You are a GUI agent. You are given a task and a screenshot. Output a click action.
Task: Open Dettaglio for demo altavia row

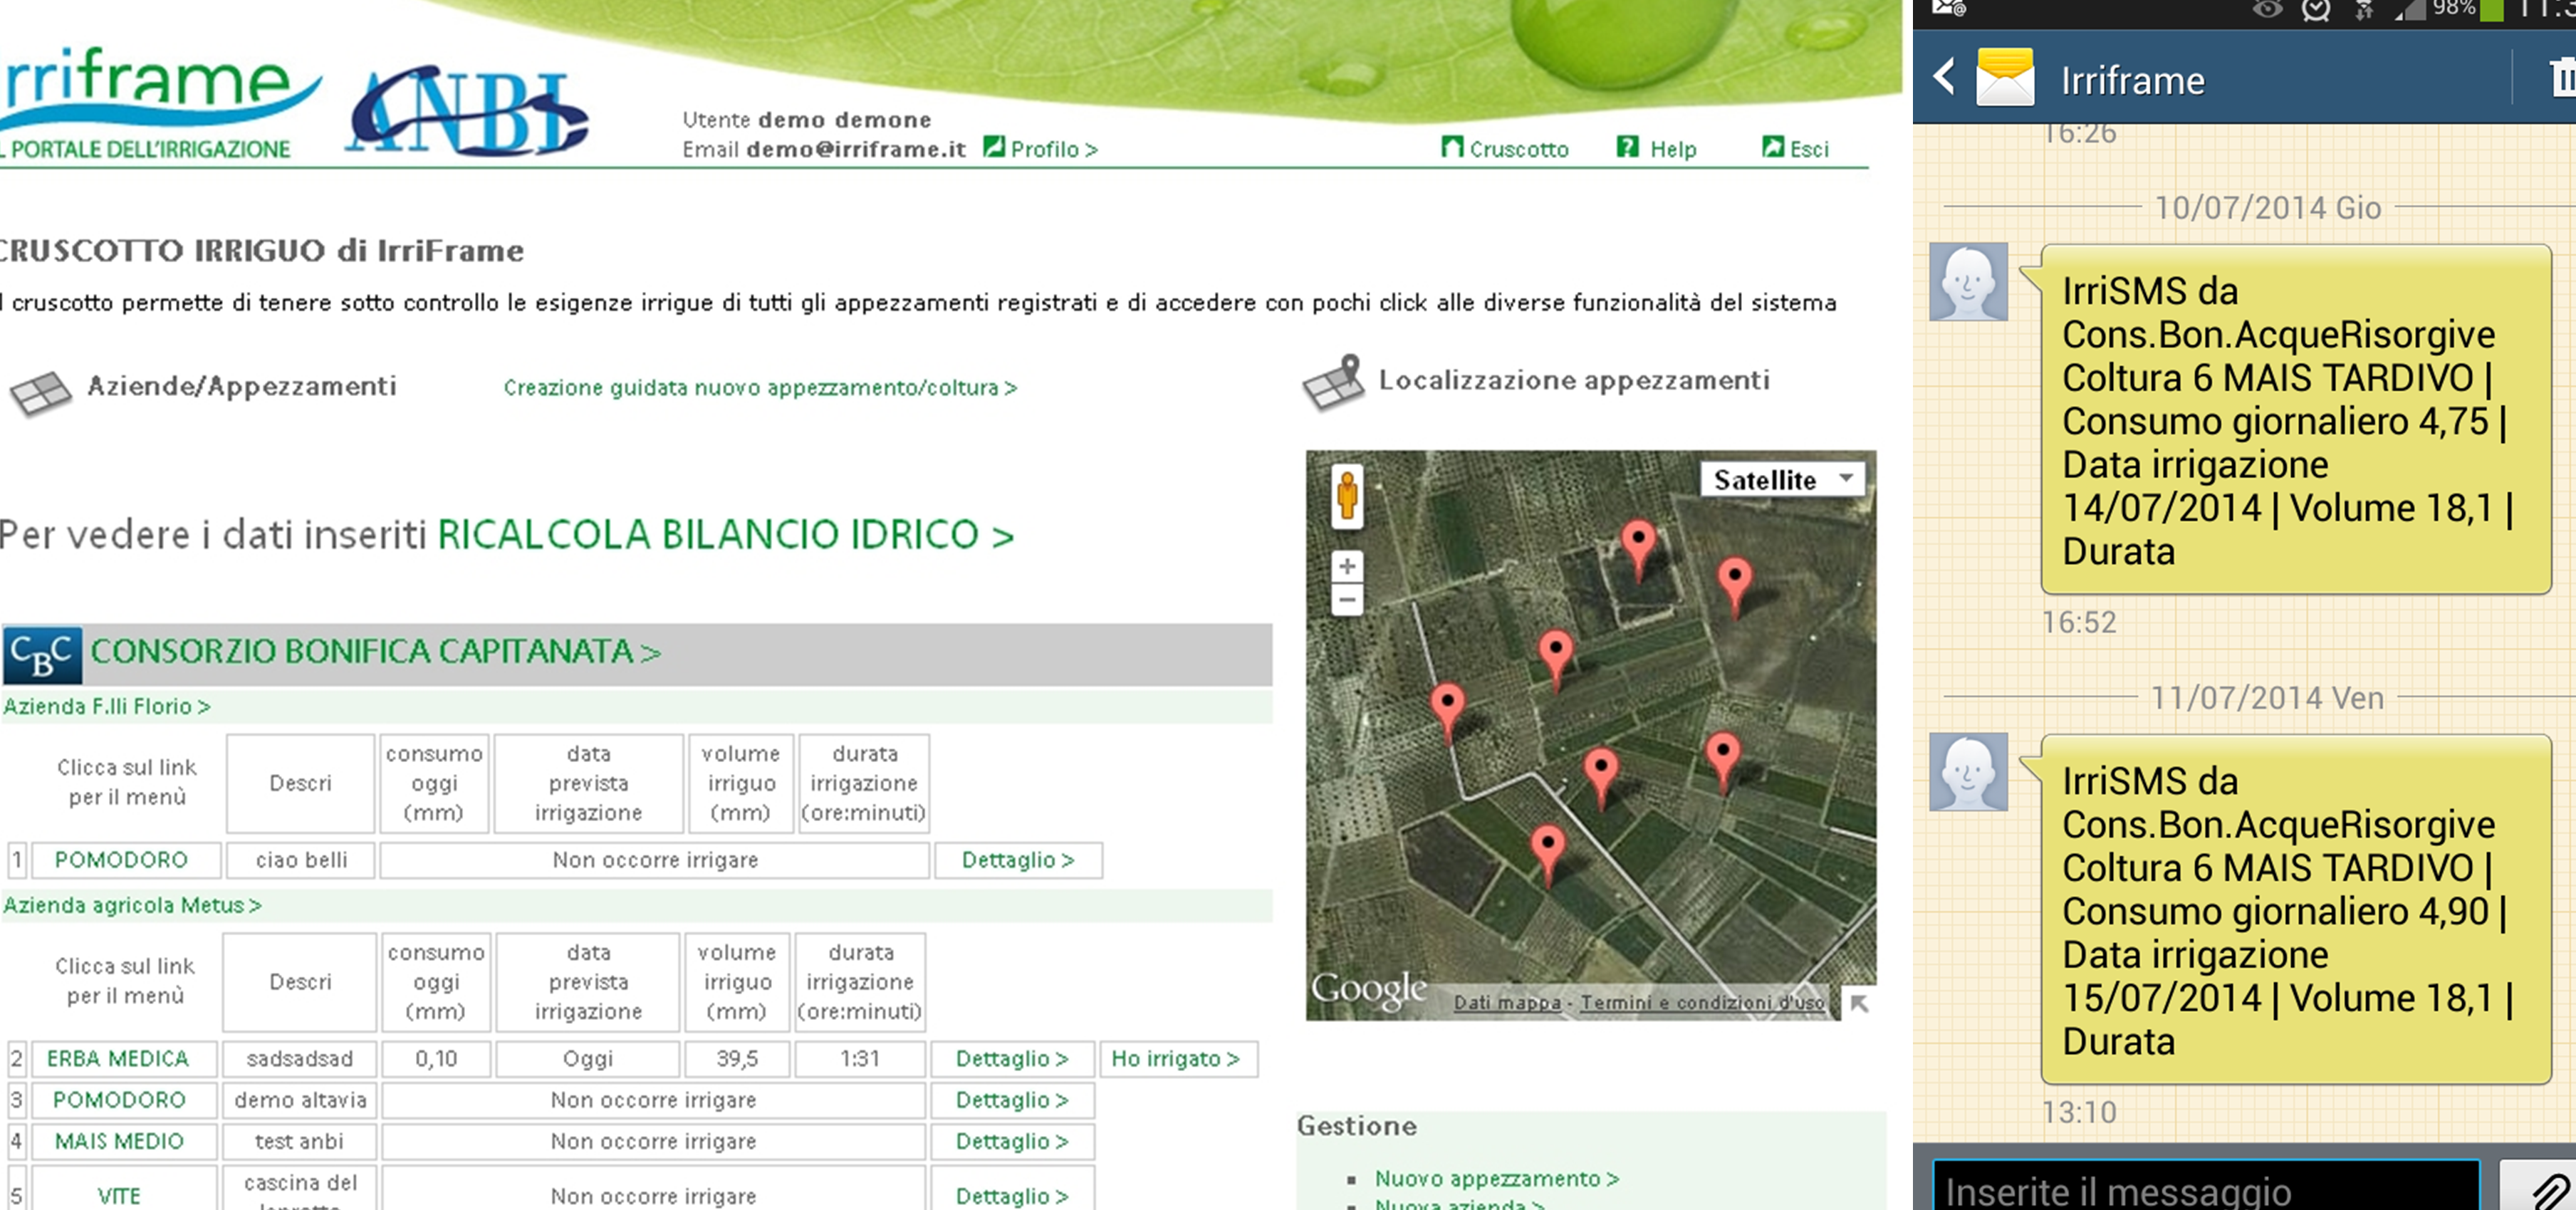point(1012,1100)
